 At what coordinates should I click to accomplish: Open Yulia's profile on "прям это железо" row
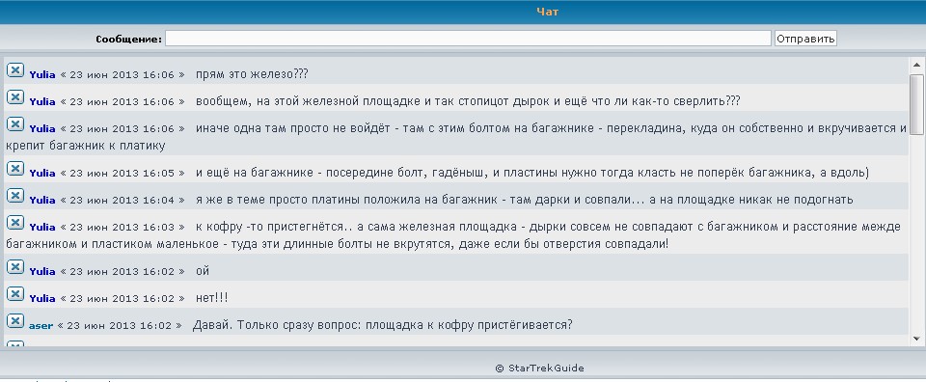click(x=41, y=75)
